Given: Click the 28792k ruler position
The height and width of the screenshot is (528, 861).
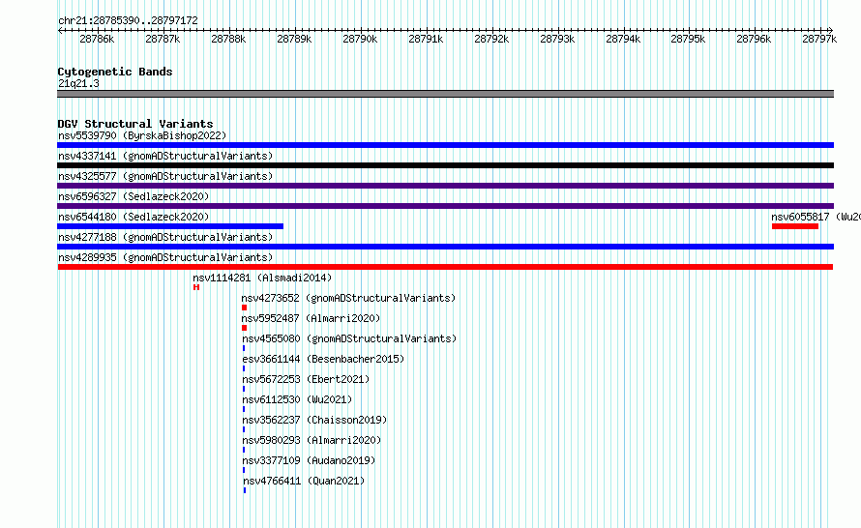Looking at the screenshot, I should [x=491, y=39].
